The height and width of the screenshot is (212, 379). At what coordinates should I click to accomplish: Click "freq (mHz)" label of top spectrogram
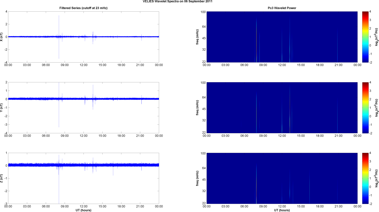pyautogui.click(x=197, y=37)
